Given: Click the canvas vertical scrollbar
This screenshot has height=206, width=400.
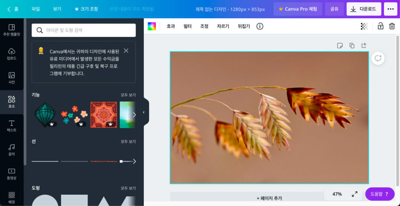Looking at the screenshot, I should (397, 111).
